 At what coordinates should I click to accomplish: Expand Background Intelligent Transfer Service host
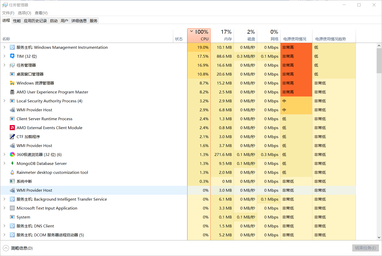4,199
